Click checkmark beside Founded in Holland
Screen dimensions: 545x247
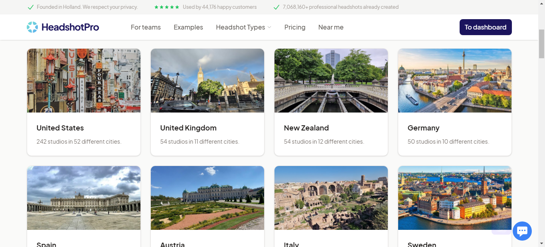[30, 7]
